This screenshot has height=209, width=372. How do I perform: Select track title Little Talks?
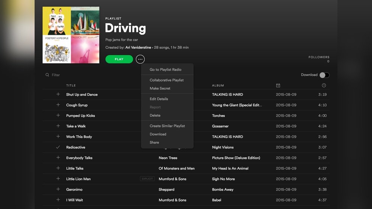[x=75, y=168]
